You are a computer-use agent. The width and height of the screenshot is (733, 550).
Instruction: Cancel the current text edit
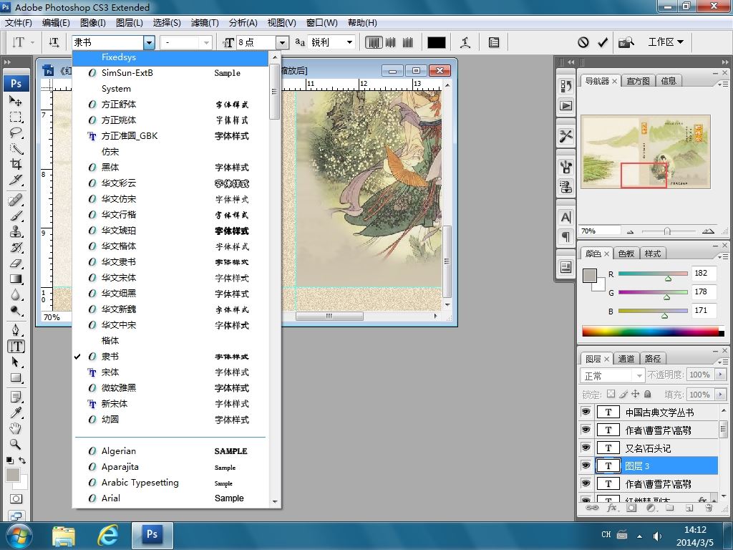[583, 42]
